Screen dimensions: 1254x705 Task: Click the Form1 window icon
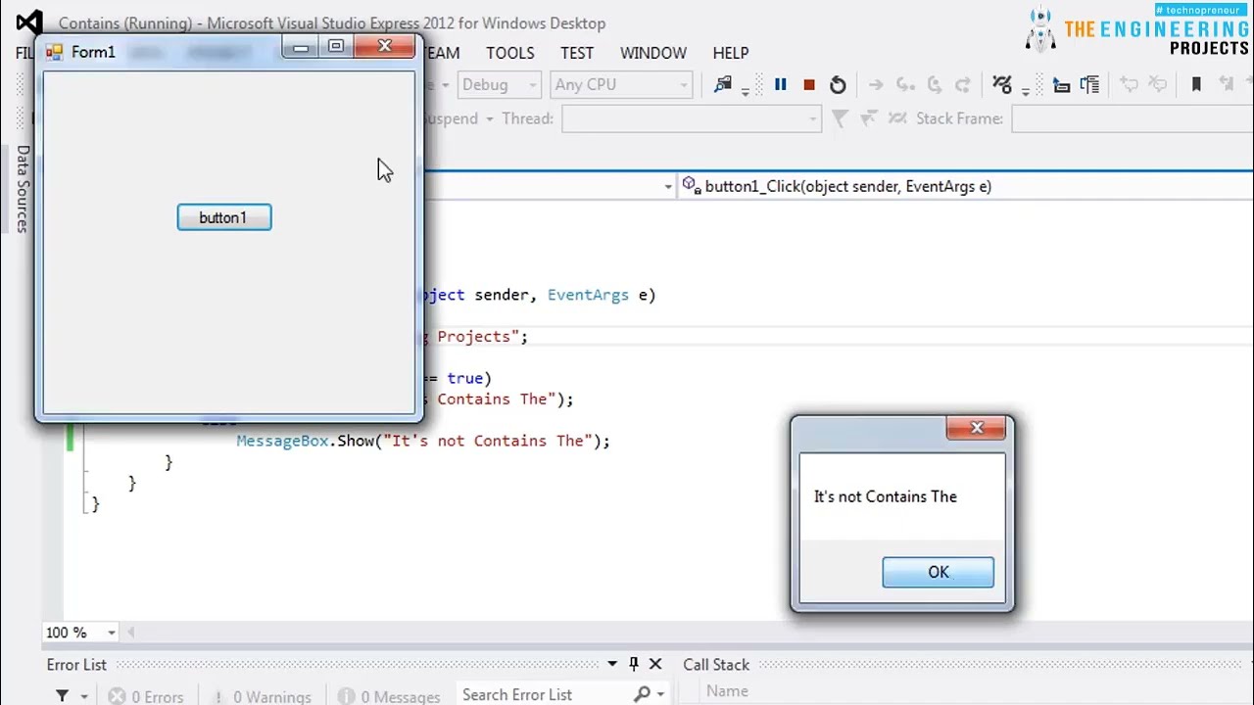tap(54, 52)
